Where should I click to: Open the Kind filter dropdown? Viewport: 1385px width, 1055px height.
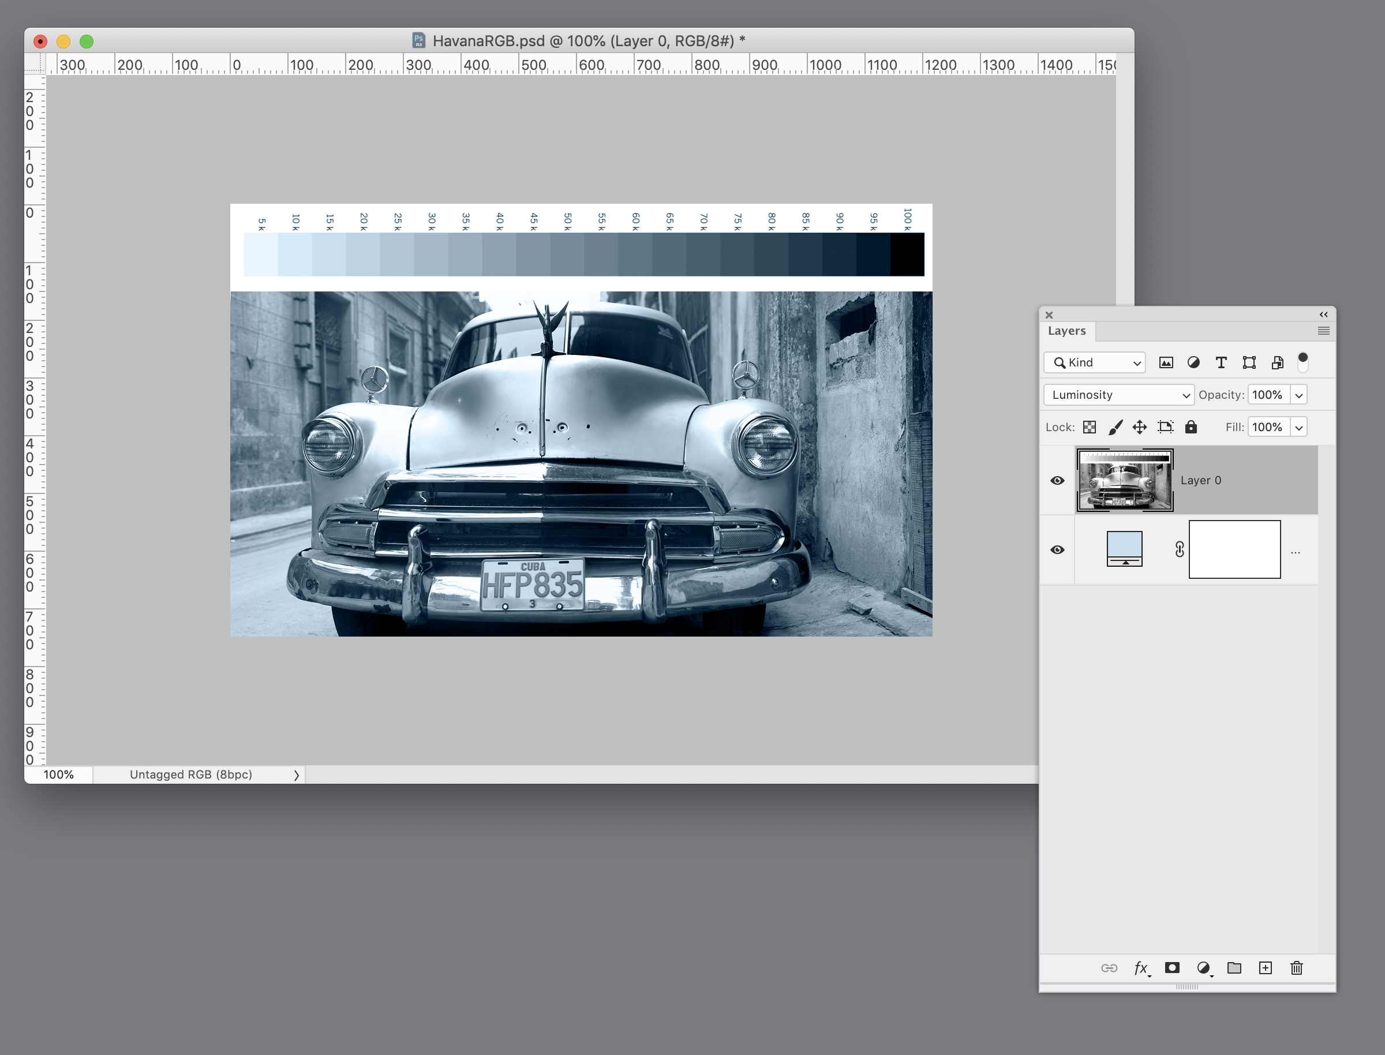tap(1095, 362)
